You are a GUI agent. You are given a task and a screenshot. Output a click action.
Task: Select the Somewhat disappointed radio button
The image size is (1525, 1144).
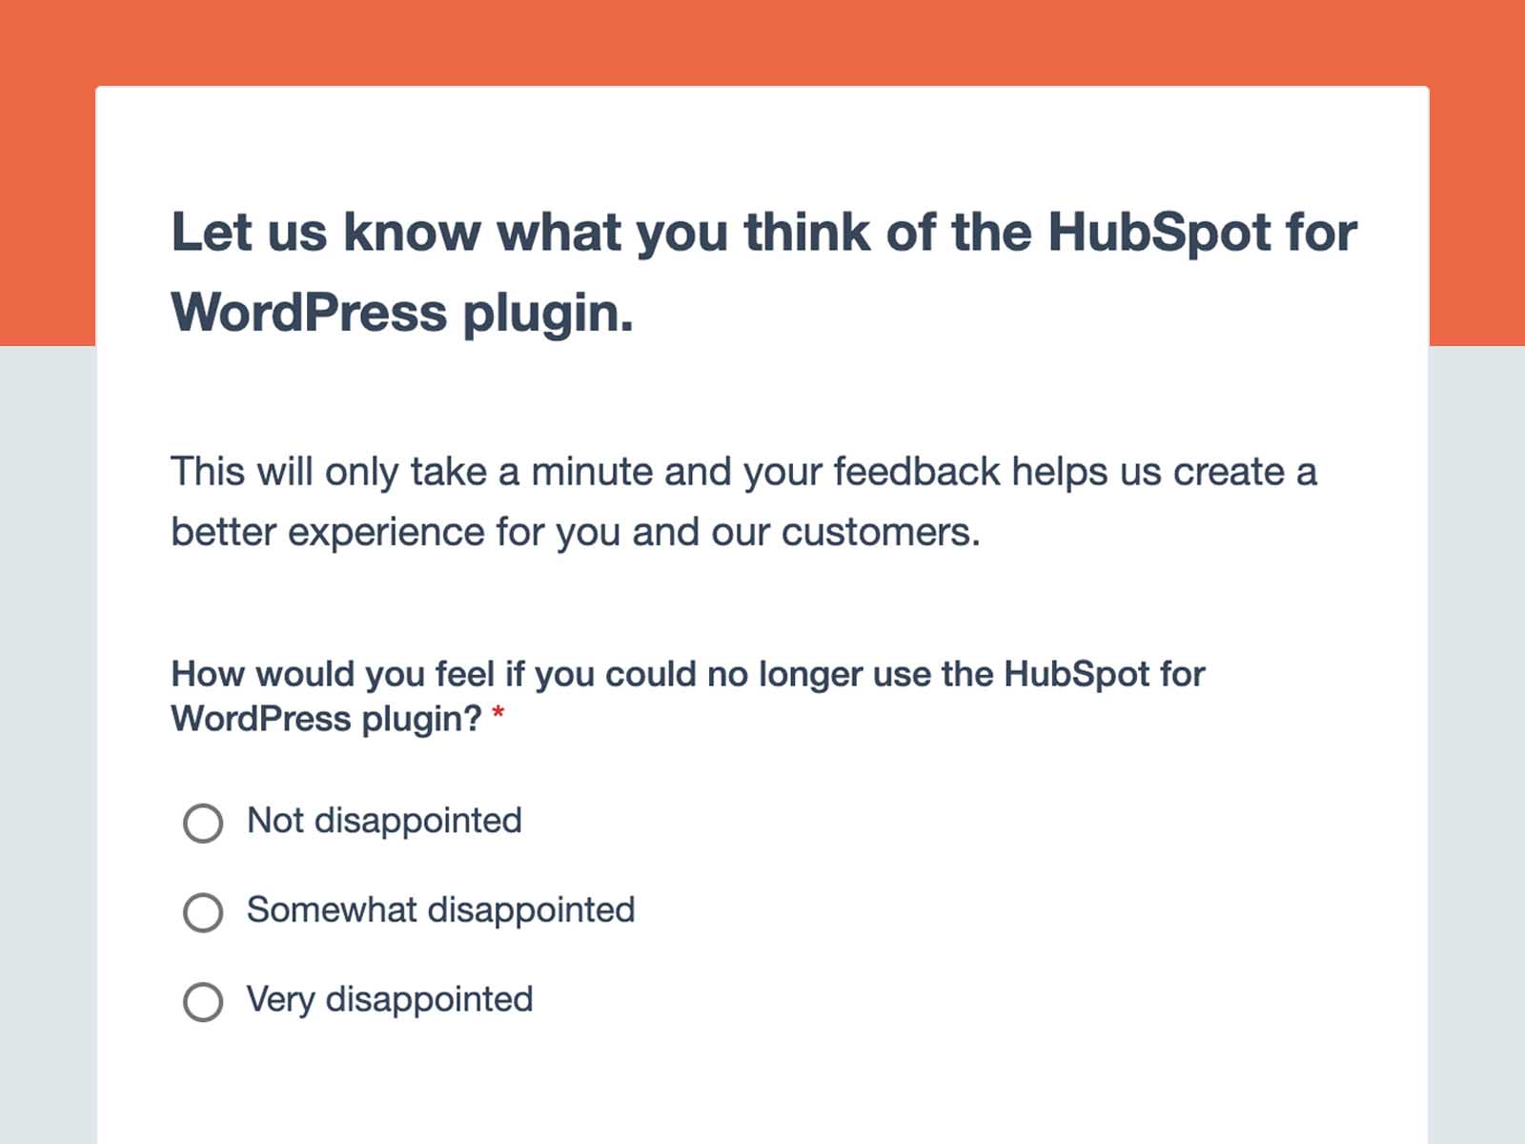click(x=203, y=912)
